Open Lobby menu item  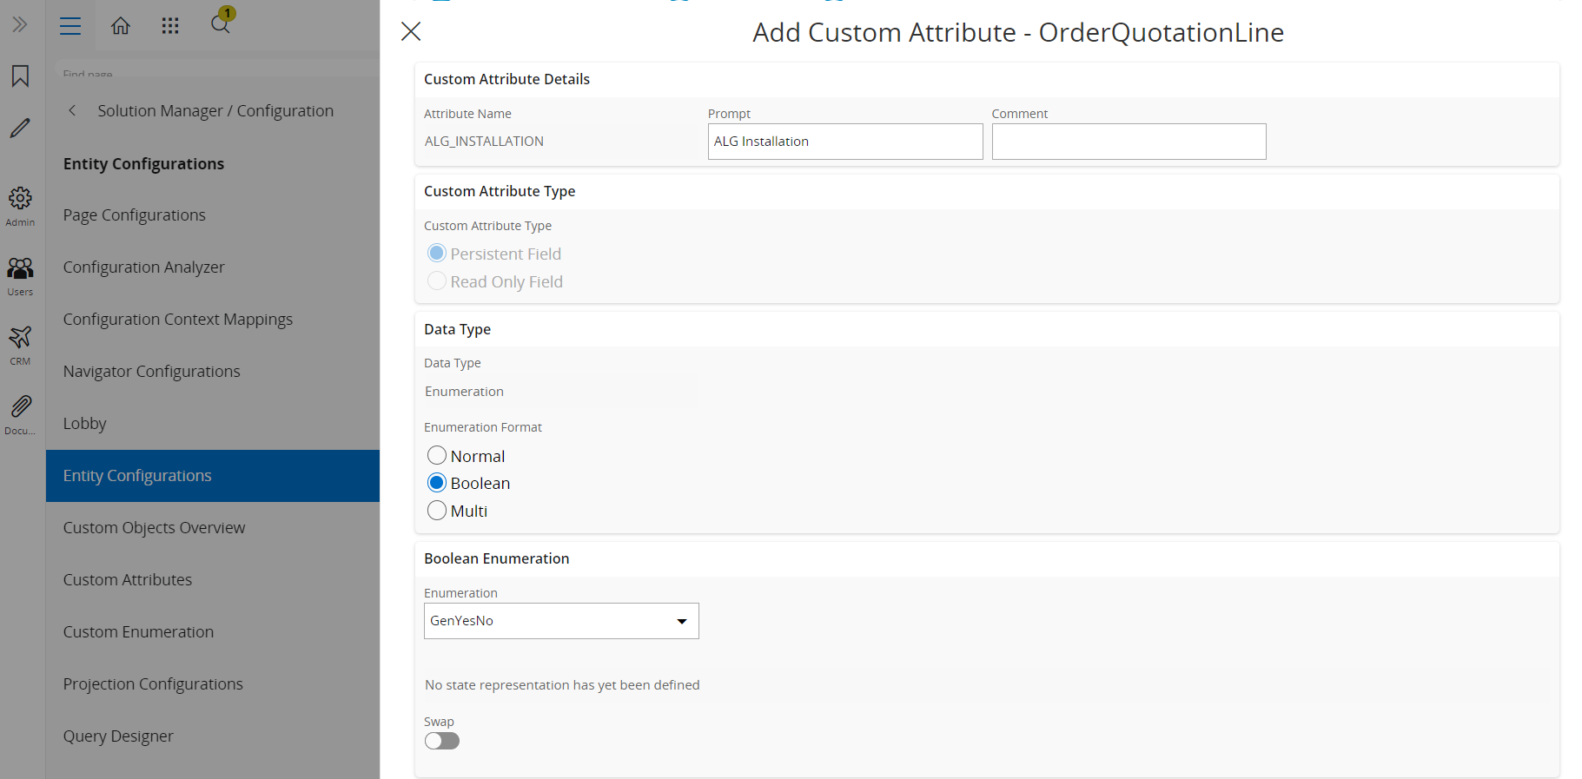(213, 423)
